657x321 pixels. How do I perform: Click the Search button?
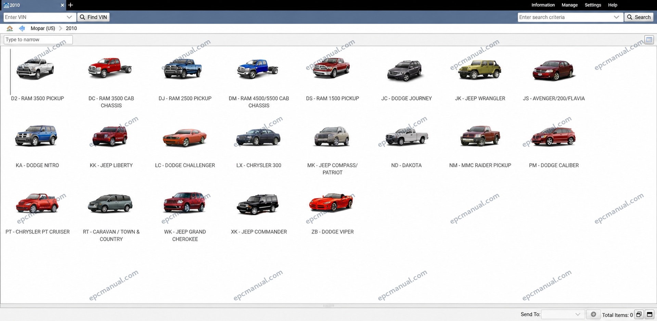click(639, 17)
